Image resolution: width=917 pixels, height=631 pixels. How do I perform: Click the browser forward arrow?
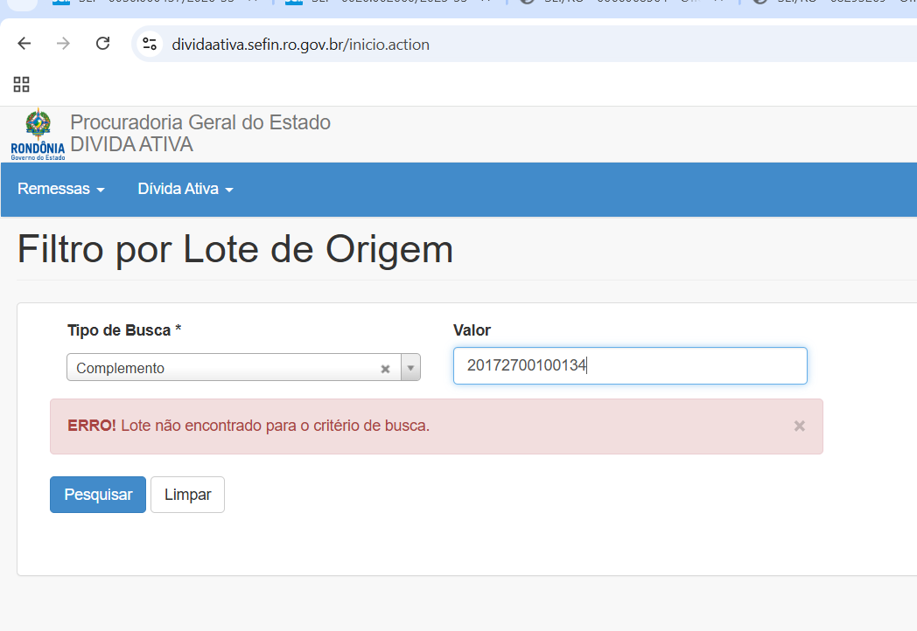[x=63, y=44]
